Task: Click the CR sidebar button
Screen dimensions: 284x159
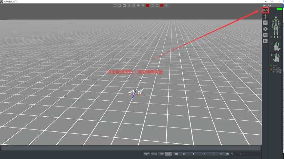Action: point(265,35)
